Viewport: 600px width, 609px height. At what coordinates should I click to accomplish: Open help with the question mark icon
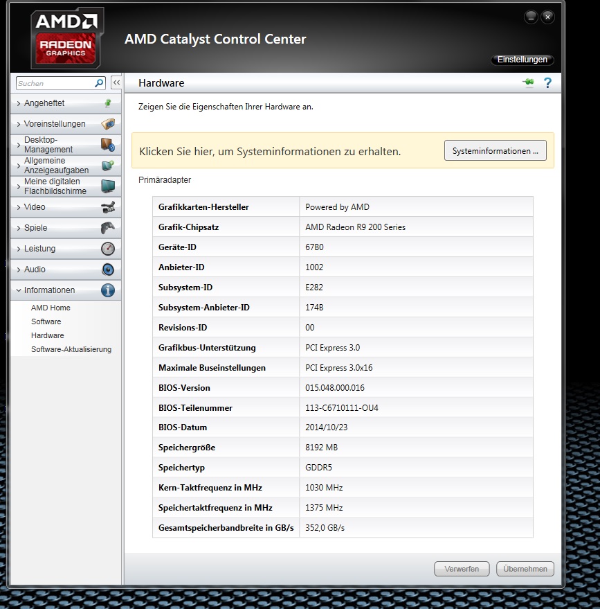pyautogui.click(x=547, y=82)
